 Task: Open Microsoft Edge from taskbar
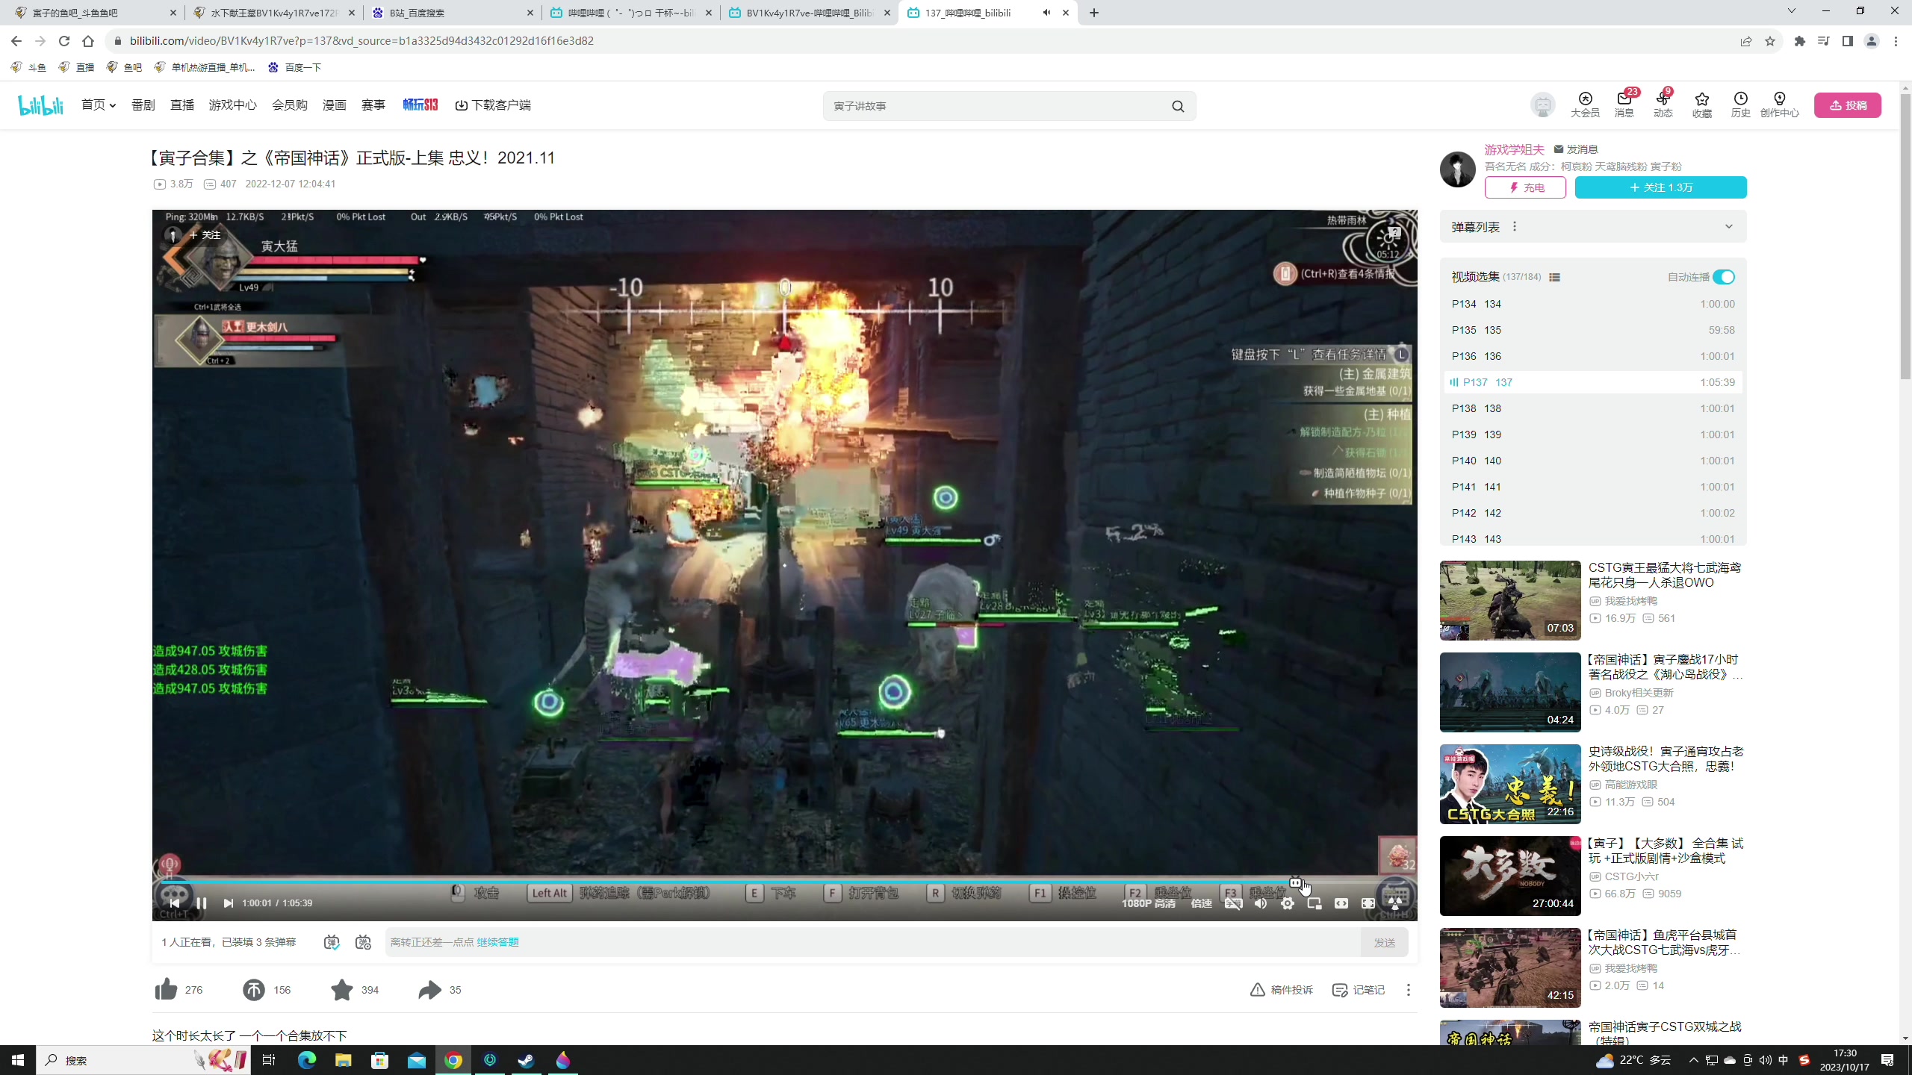[307, 1060]
